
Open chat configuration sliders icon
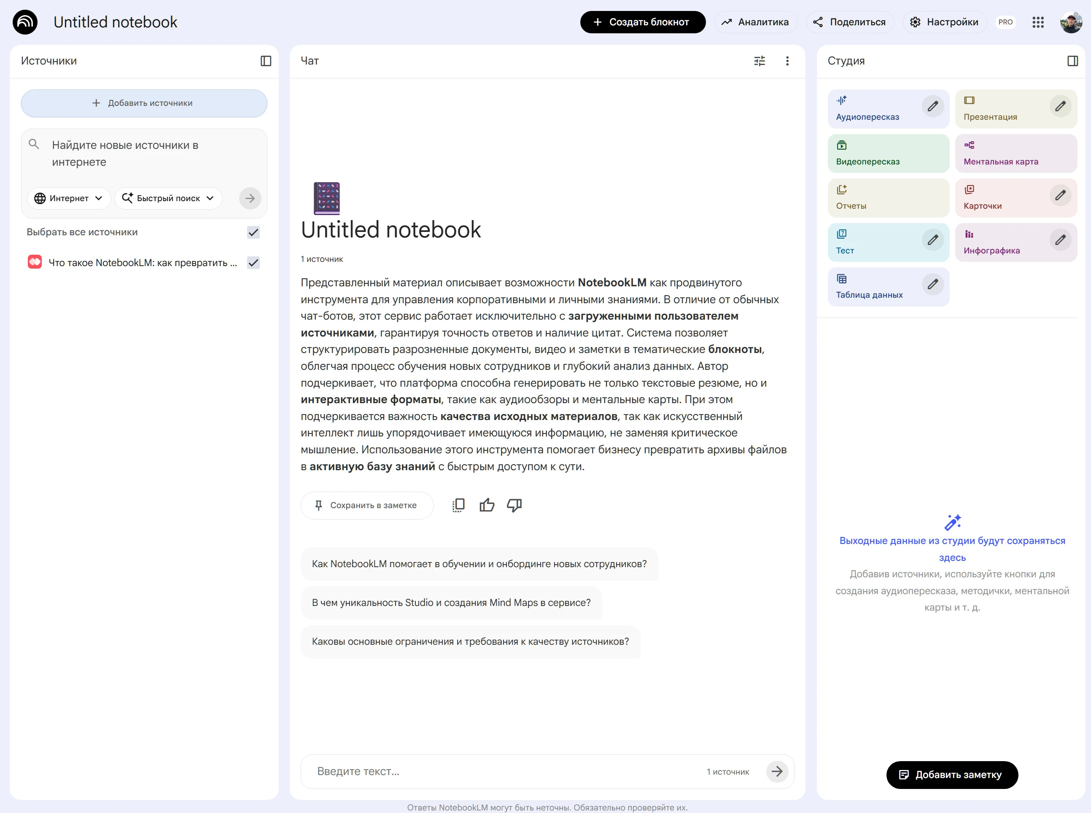760,61
